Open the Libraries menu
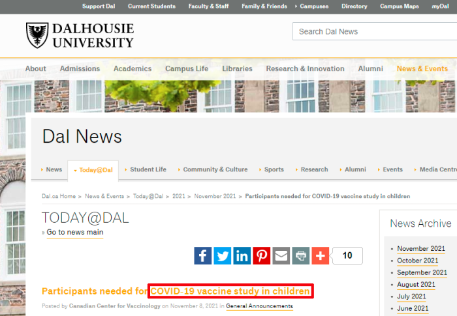This screenshot has width=457, height=316. pyautogui.click(x=237, y=68)
